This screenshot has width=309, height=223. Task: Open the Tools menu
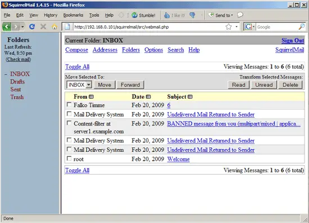94,15
